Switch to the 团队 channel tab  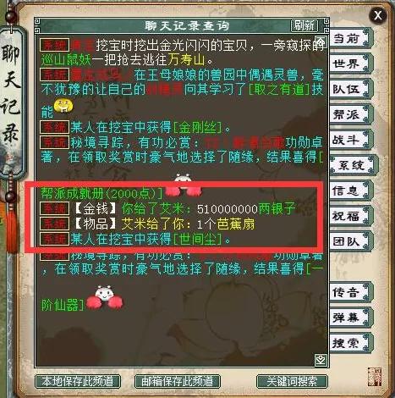tap(349, 241)
